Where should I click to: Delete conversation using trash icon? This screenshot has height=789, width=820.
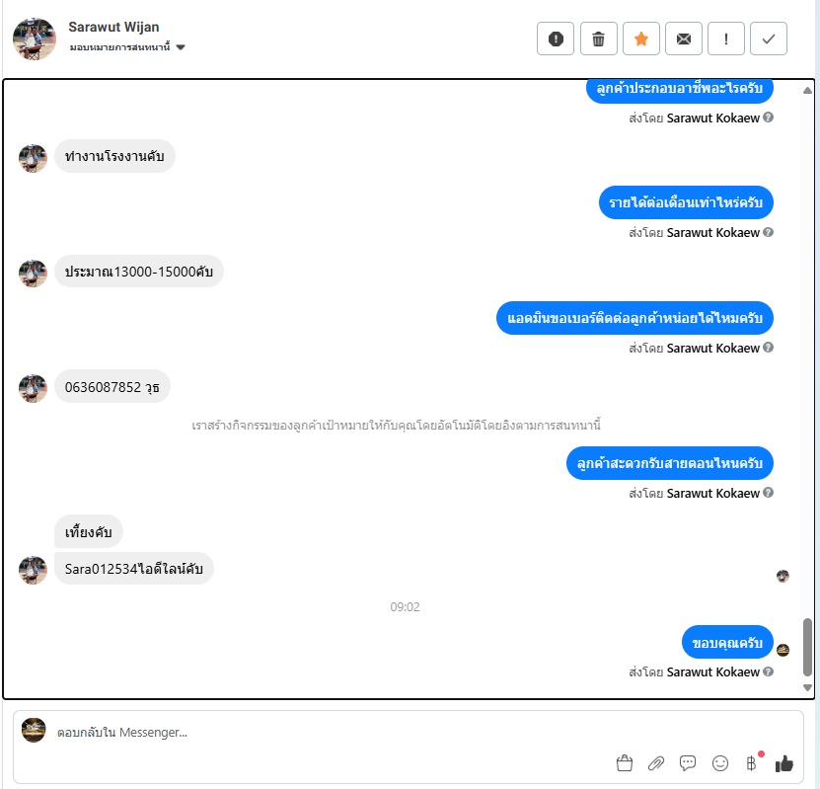pyautogui.click(x=598, y=39)
